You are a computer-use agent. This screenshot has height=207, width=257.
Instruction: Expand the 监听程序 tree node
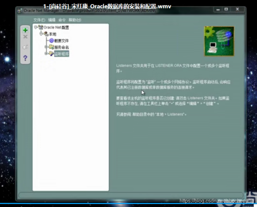[46, 53]
